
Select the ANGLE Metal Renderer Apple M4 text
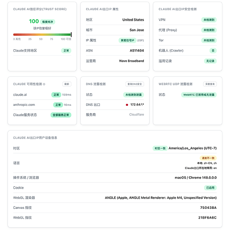(161, 198)
